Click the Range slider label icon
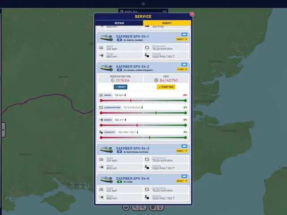 [x=101, y=120]
